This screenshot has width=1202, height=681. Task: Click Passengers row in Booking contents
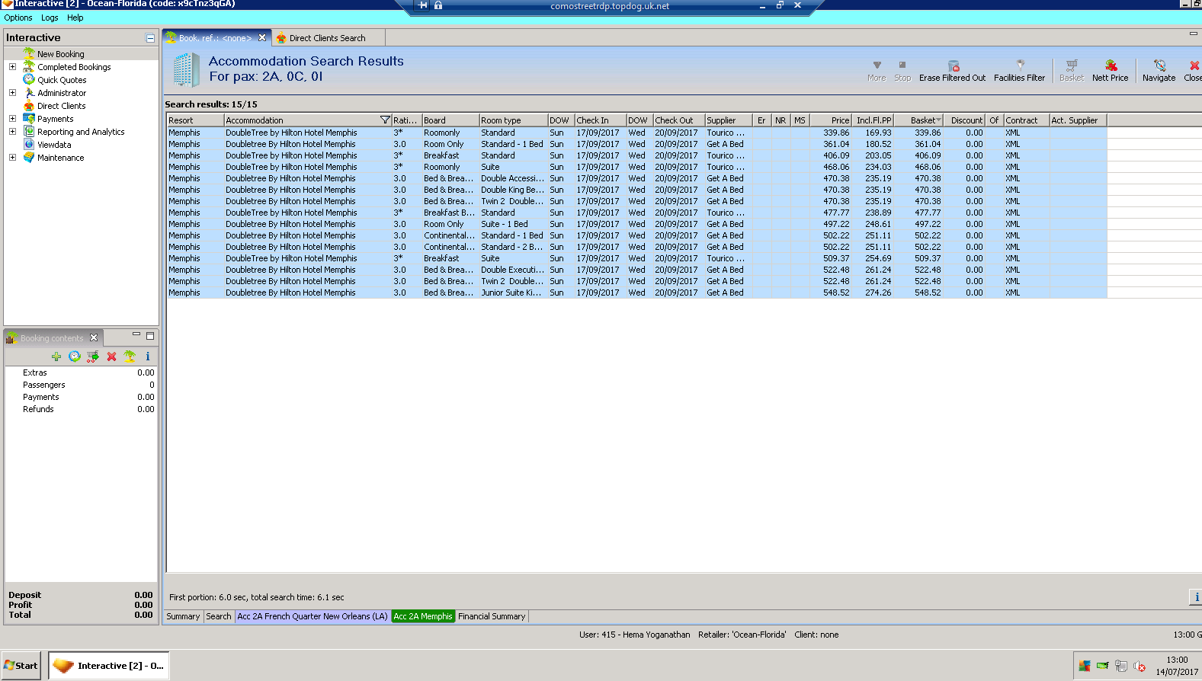click(81, 385)
